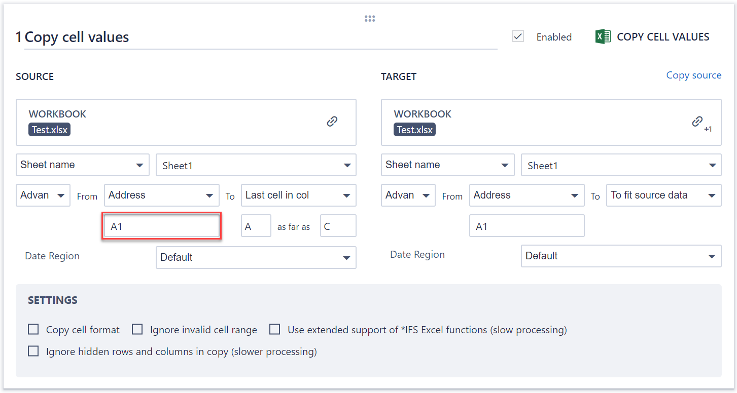
Task: Click source Test.xlsx workbook tag
Action: pos(49,130)
